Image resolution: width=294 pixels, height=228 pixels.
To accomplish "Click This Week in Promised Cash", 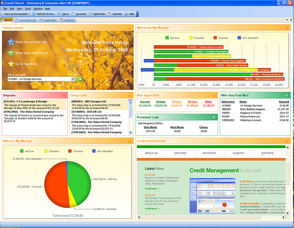I will pyautogui.click(x=150, y=127).
